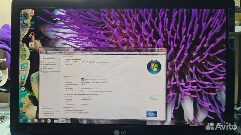Click Изменить параметры (Change settings) link
This screenshot has height=135, width=241.
click(x=154, y=99)
